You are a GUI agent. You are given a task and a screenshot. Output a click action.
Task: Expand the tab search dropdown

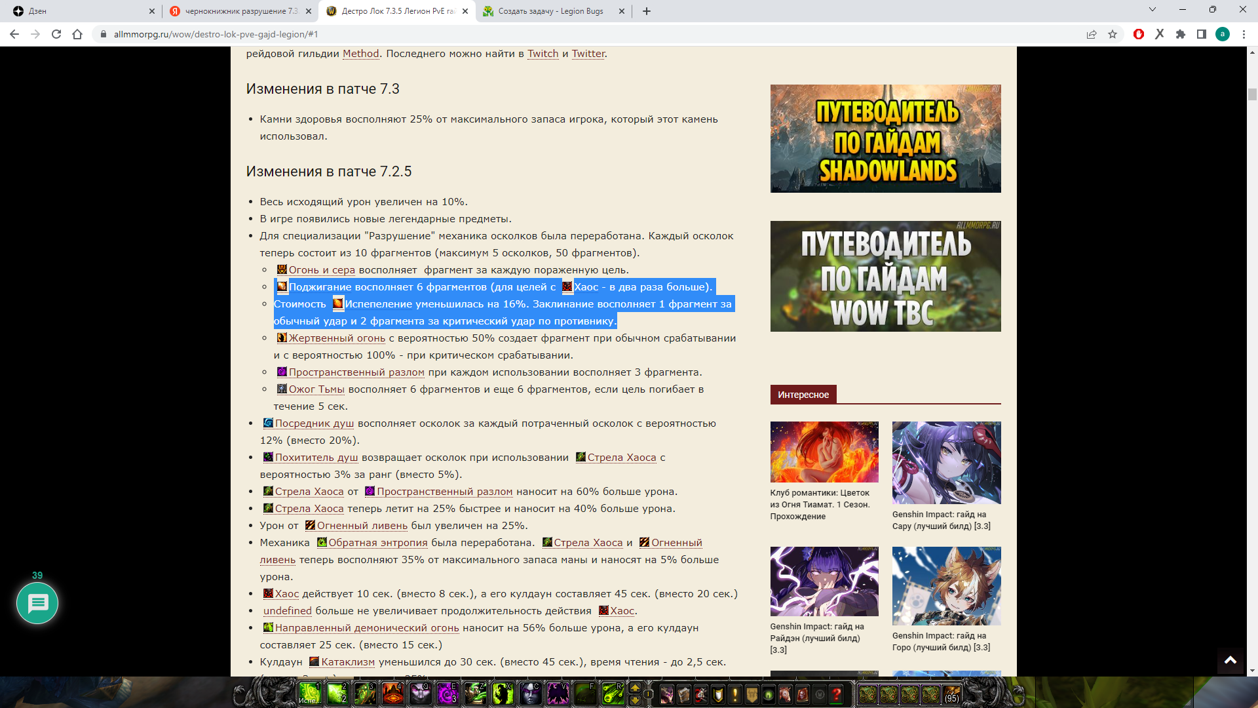(1153, 10)
